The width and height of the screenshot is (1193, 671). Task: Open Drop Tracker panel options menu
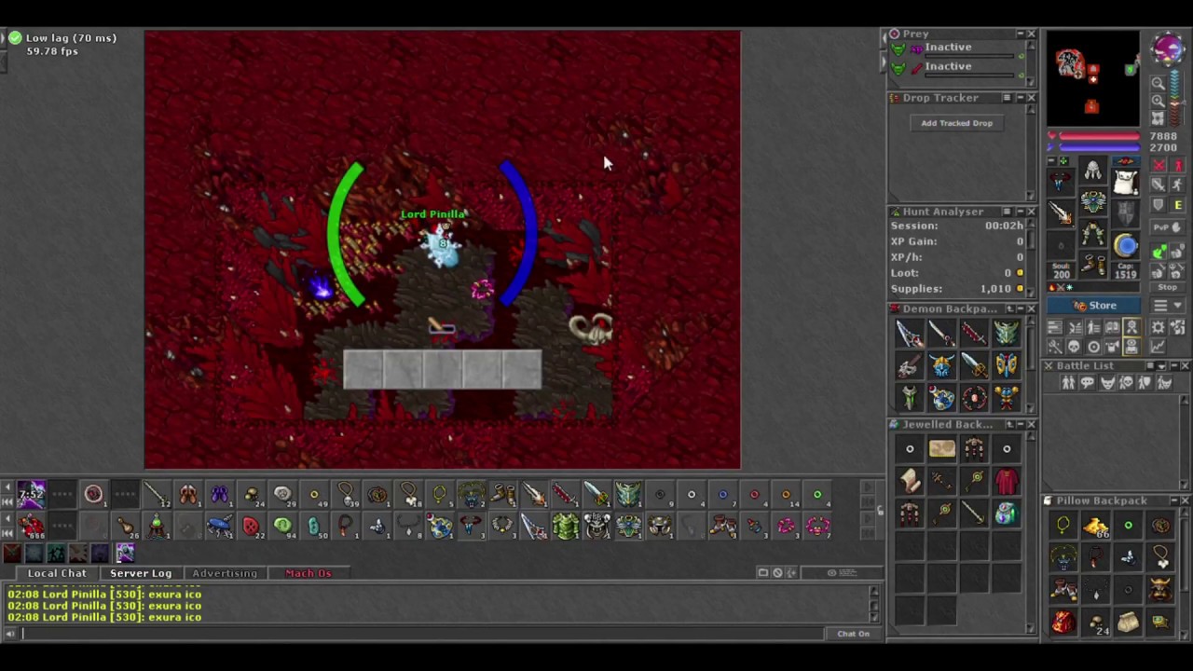pos(1007,97)
